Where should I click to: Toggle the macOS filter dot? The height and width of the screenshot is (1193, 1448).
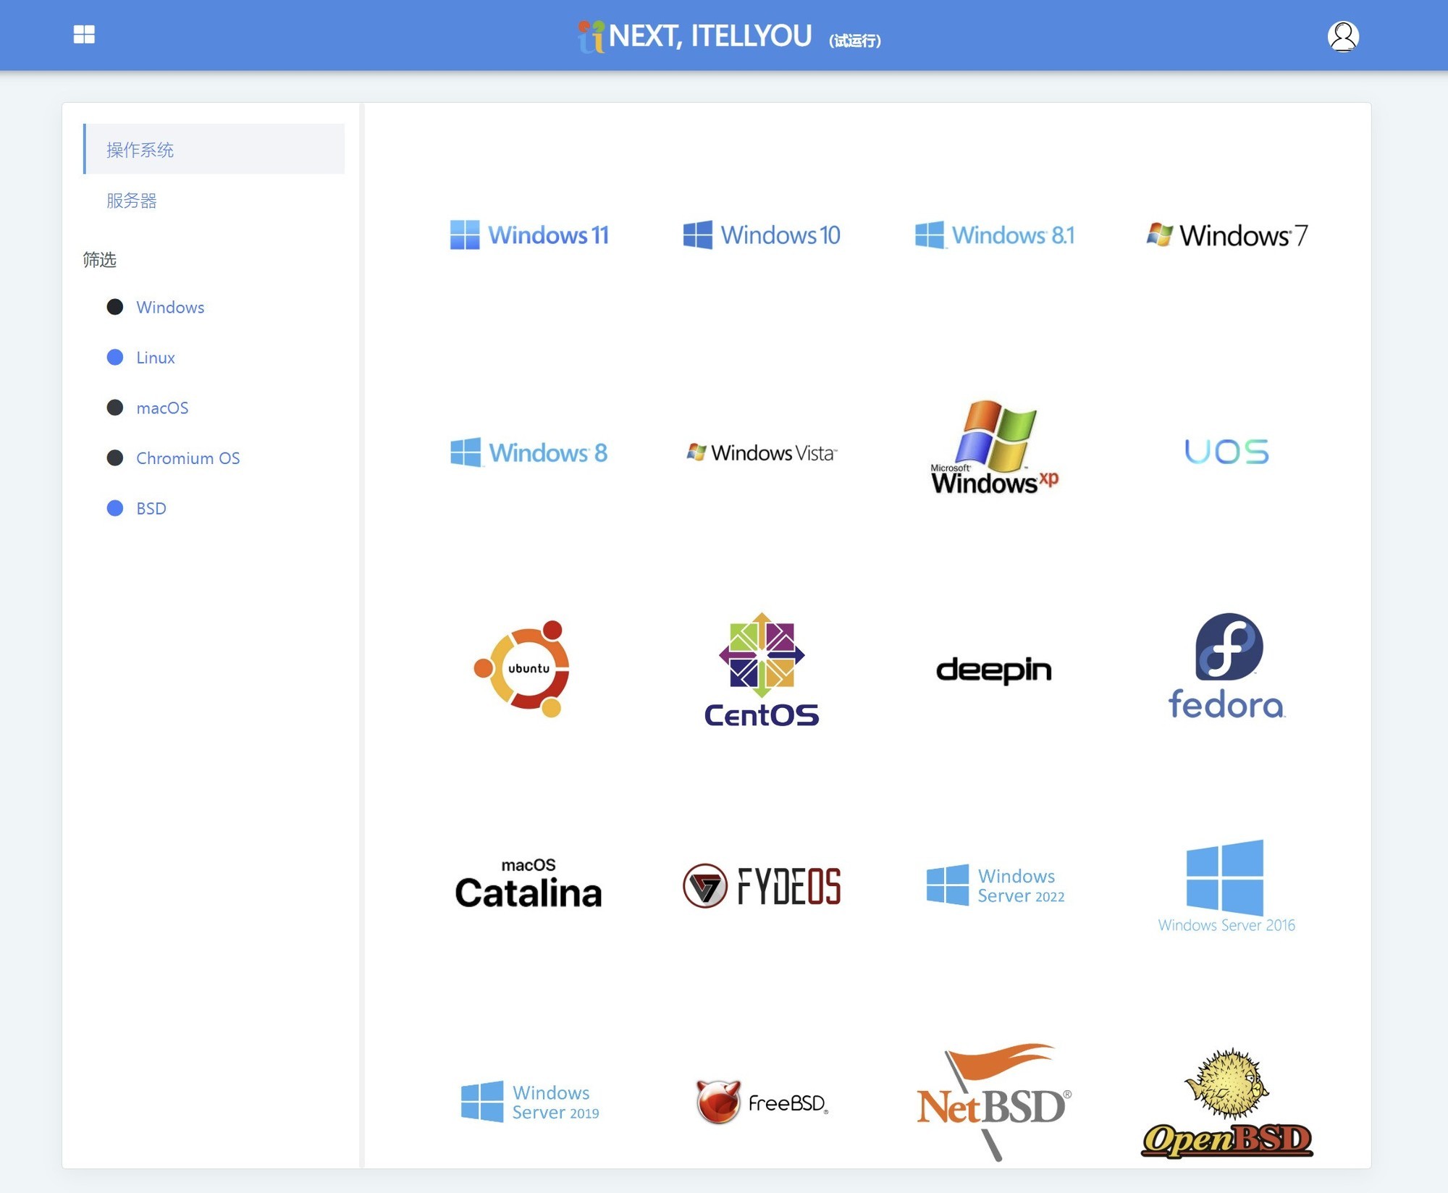(115, 408)
